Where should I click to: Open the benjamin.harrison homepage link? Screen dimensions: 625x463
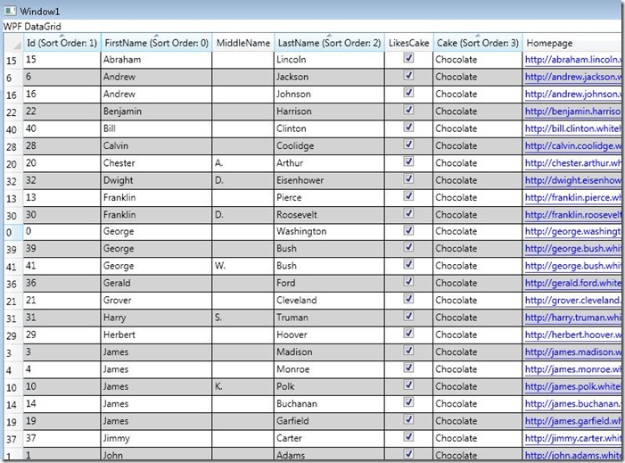[573, 112]
